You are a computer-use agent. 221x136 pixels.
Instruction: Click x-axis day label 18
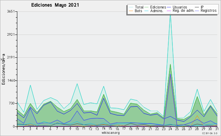[130, 129]
